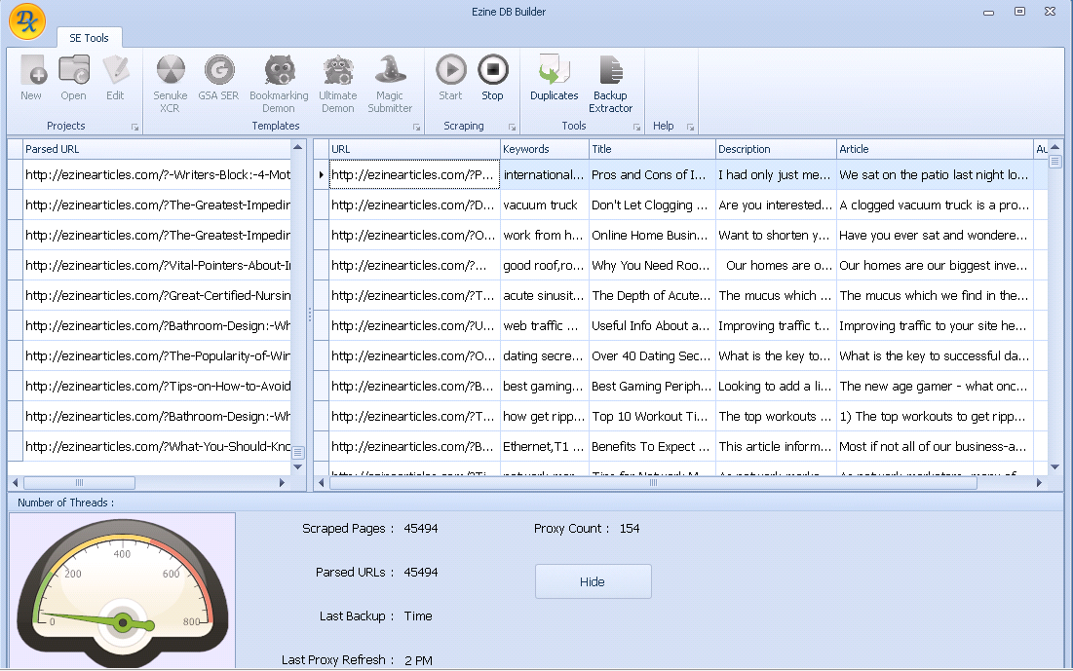The image size is (1073, 671).
Task: Click the 'best gaming...' keywords cell
Action: point(545,386)
